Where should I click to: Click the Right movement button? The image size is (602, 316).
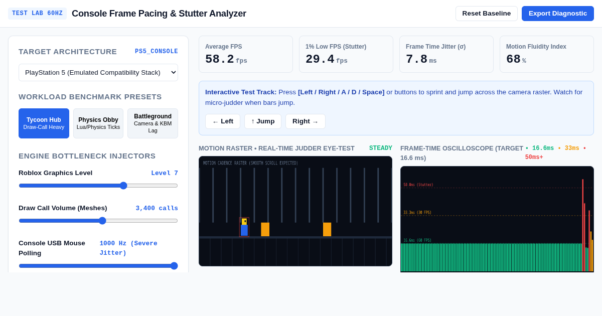(x=306, y=121)
